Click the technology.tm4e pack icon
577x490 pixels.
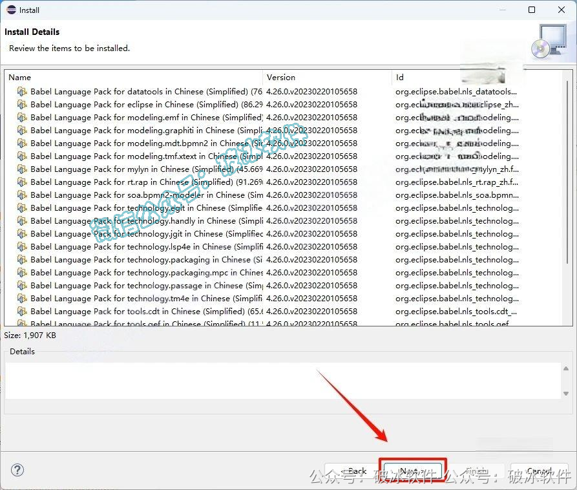click(x=22, y=298)
